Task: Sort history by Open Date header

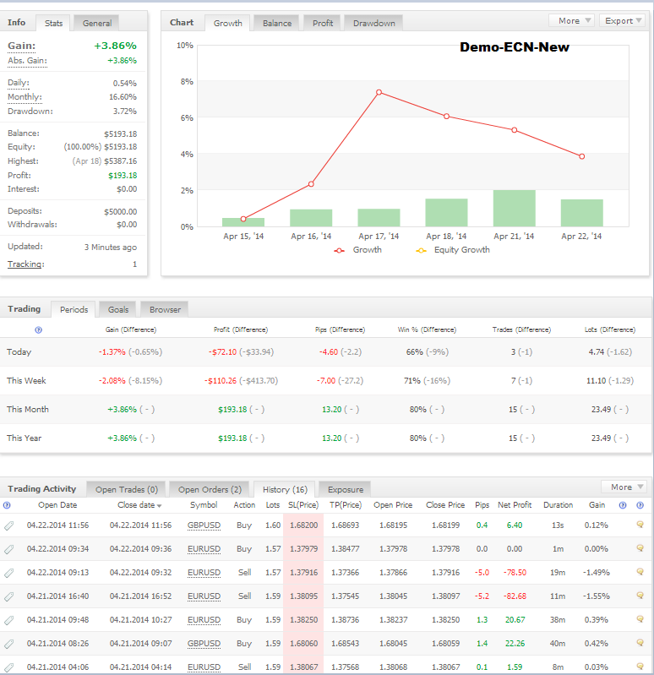Action: pos(57,505)
